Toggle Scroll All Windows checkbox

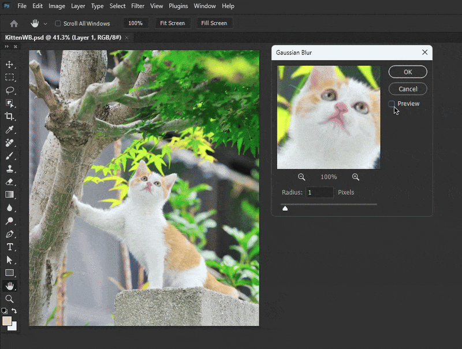point(58,24)
